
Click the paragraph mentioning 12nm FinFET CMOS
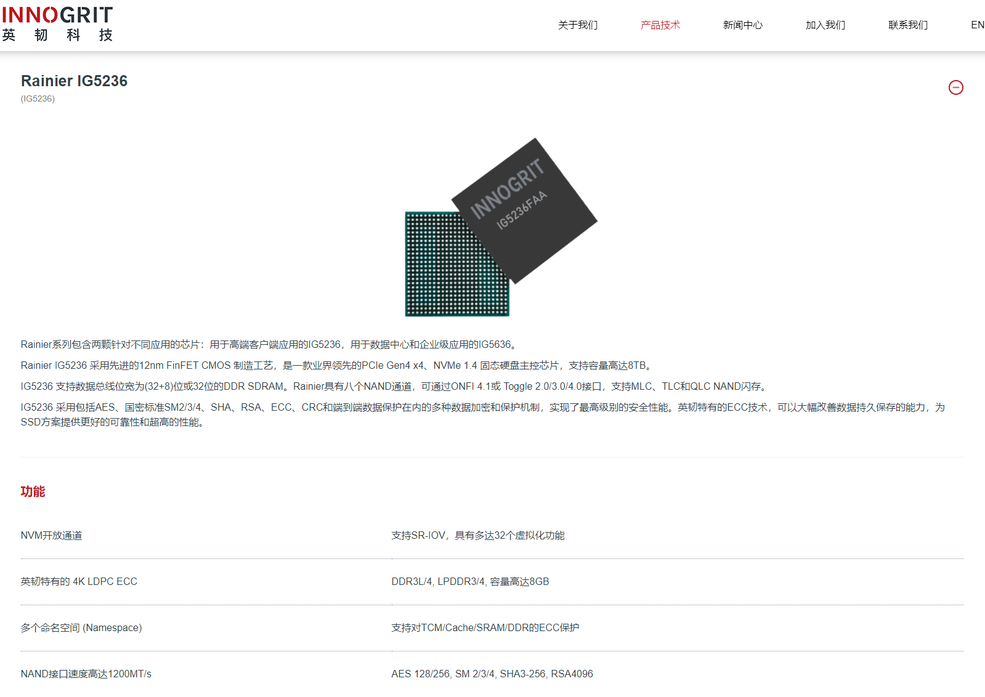(338, 365)
